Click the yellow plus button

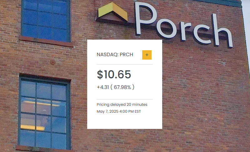(x=147, y=55)
